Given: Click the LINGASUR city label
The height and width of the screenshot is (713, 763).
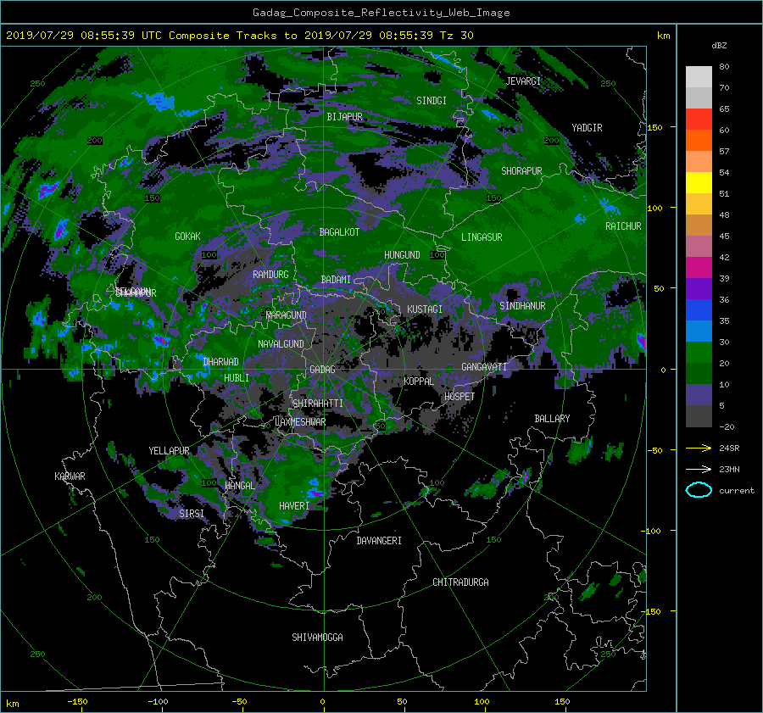Looking at the screenshot, I should [482, 237].
